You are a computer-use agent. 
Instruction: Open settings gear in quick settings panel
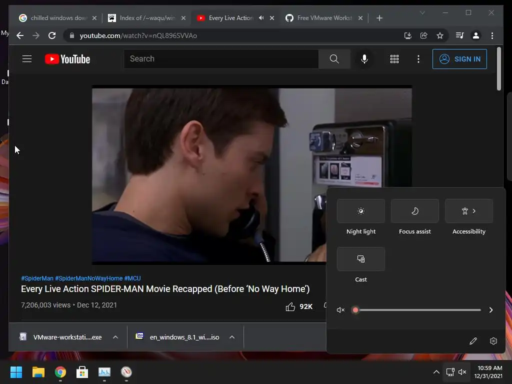coord(493,341)
